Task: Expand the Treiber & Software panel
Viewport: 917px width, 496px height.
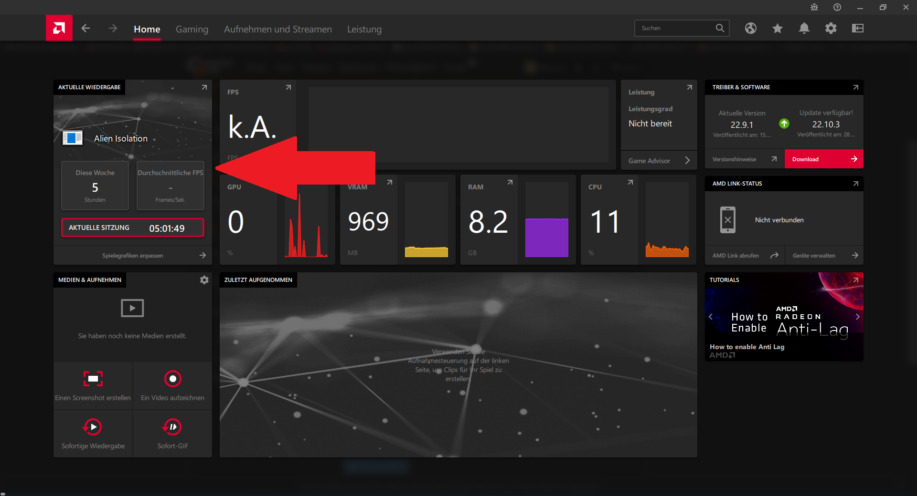Action: point(856,87)
